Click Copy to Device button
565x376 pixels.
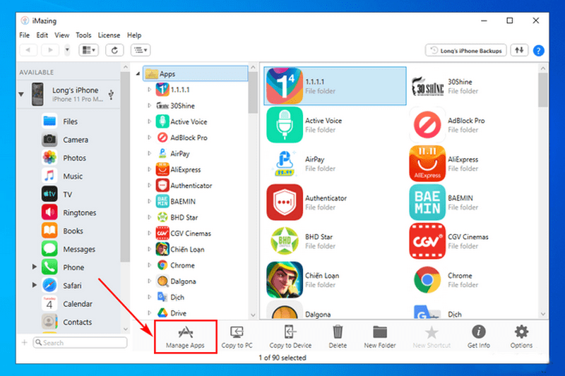click(x=290, y=337)
